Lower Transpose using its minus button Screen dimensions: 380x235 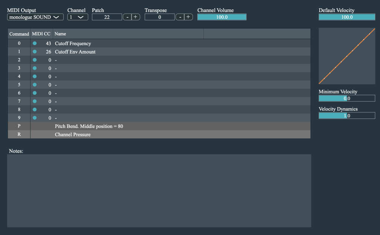click(x=180, y=17)
